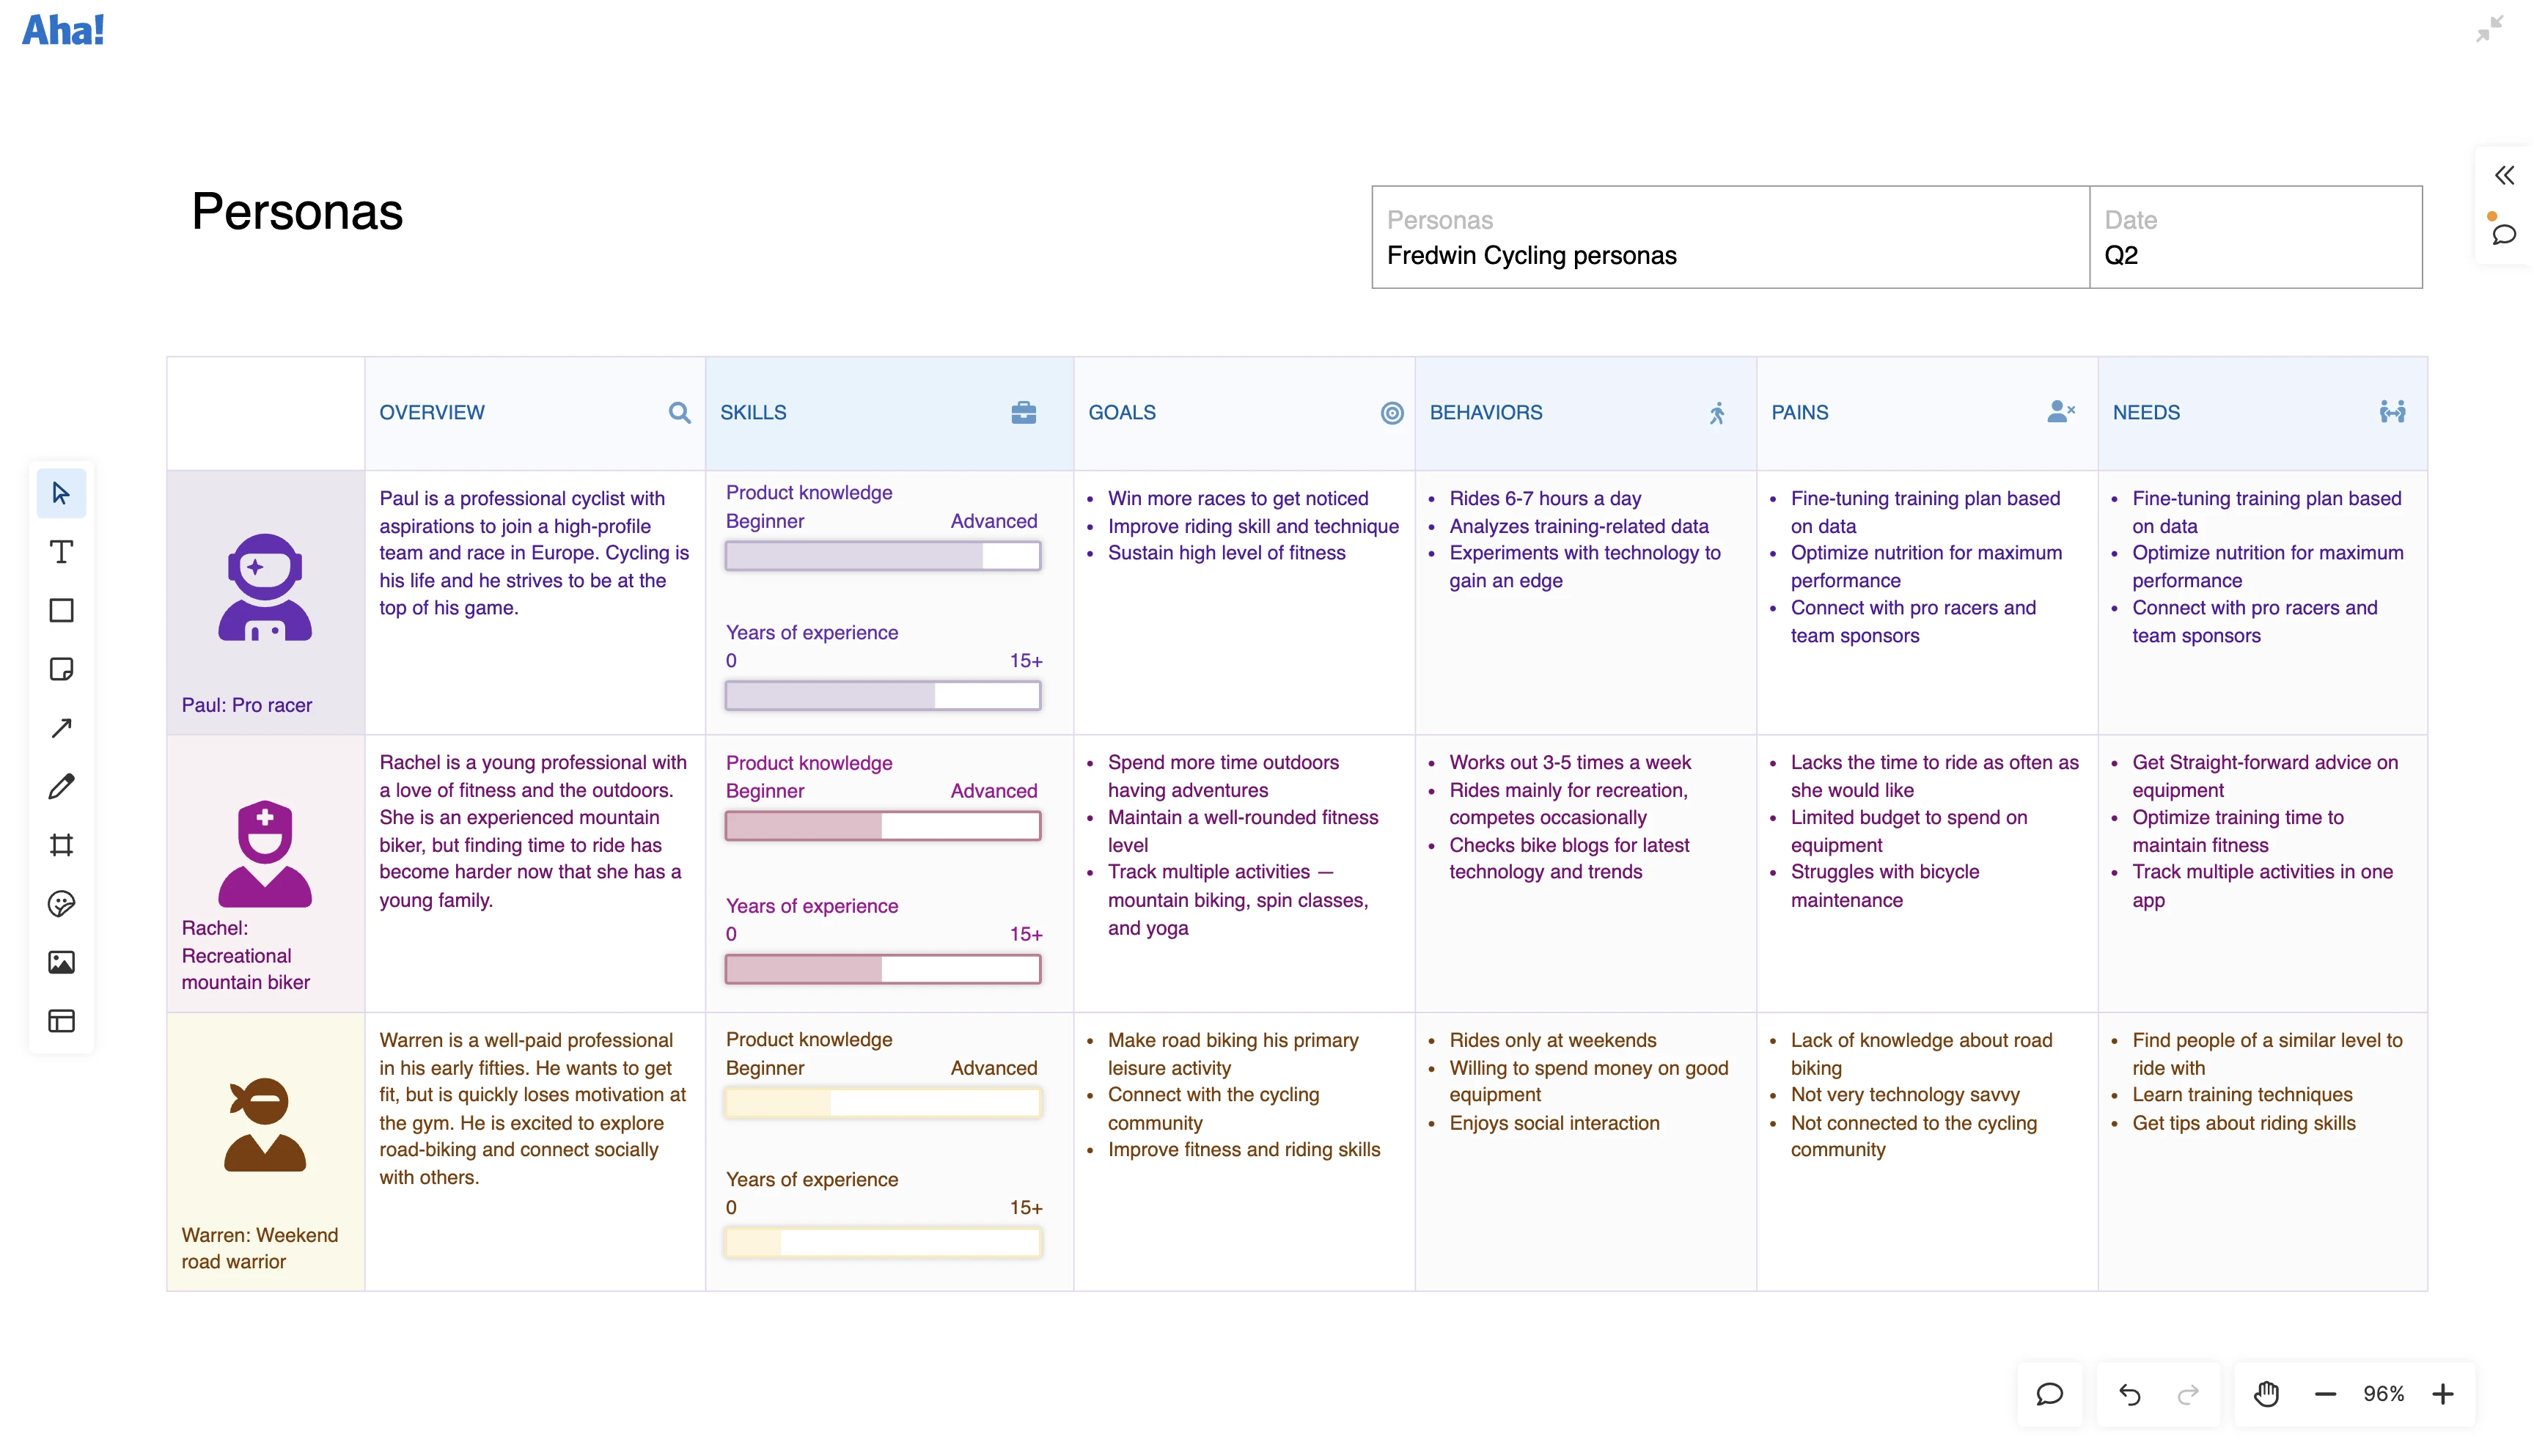Open the Image insert tool
This screenshot has height=1456, width=2534.
pos(62,962)
